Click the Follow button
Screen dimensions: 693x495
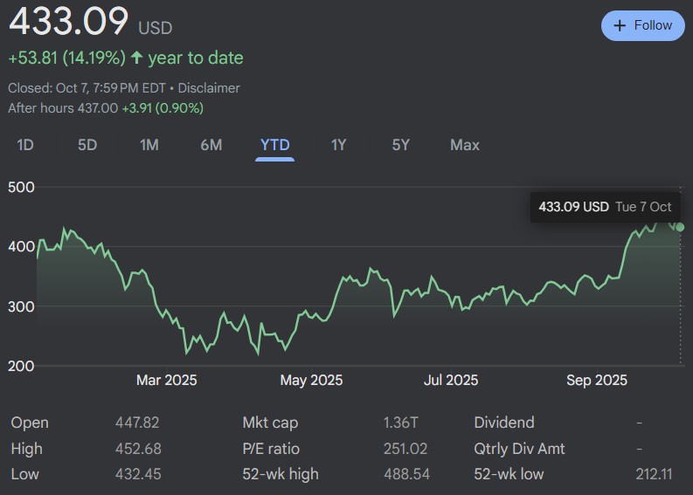[x=643, y=25]
